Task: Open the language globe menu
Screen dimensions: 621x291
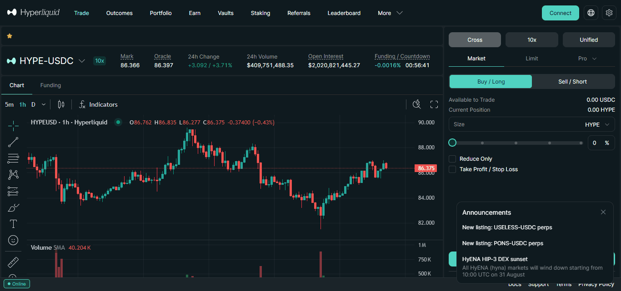Action: 591,13
